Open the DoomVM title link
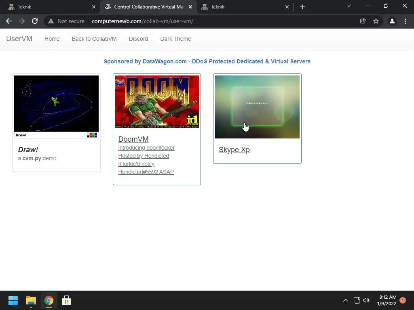414x310 pixels. (133, 139)
